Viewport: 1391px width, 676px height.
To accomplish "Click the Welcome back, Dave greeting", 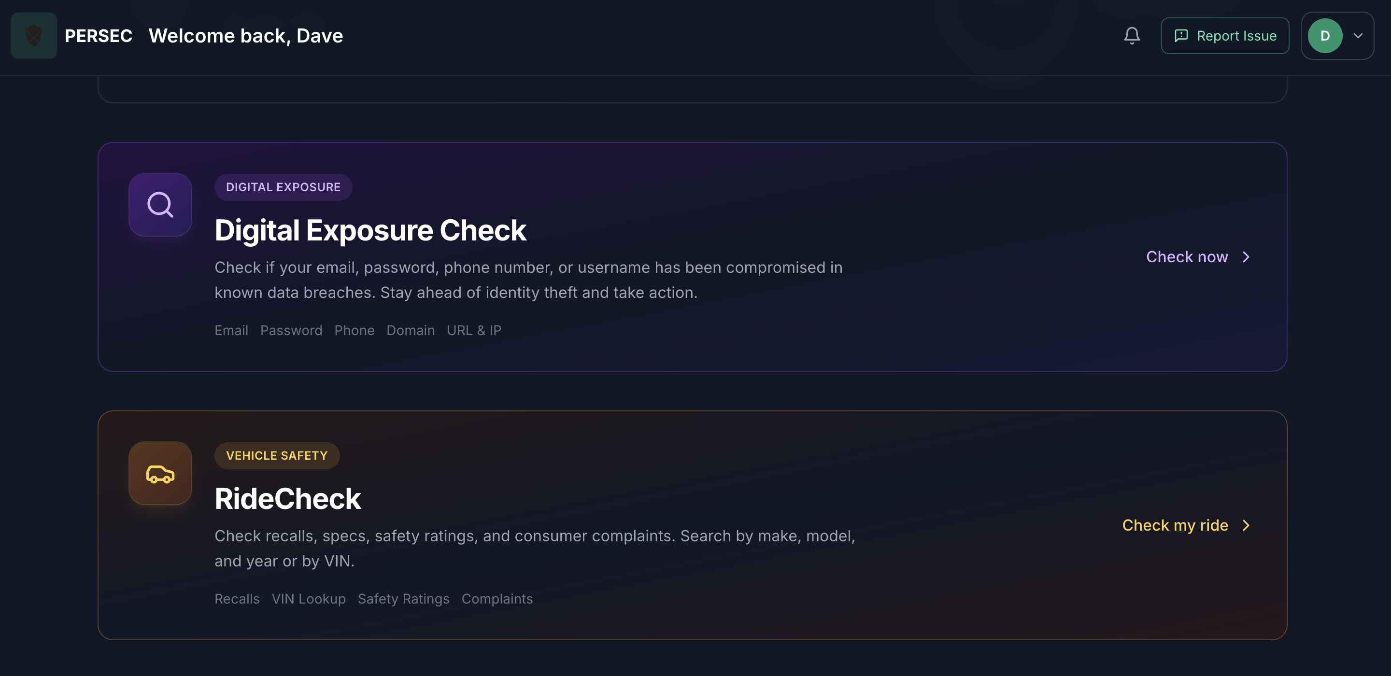I will [x=246, y=36].
